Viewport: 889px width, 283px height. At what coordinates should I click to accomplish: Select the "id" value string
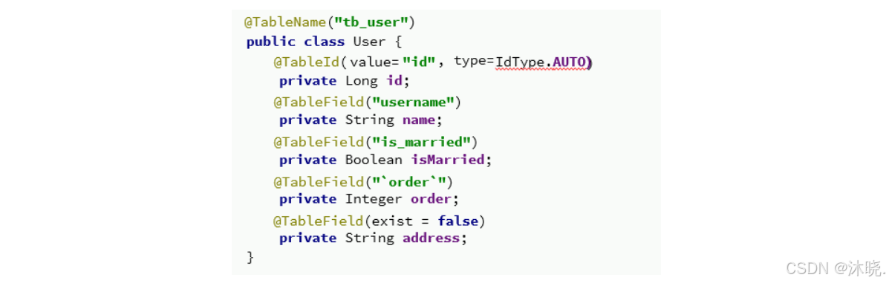coord(419,62)
